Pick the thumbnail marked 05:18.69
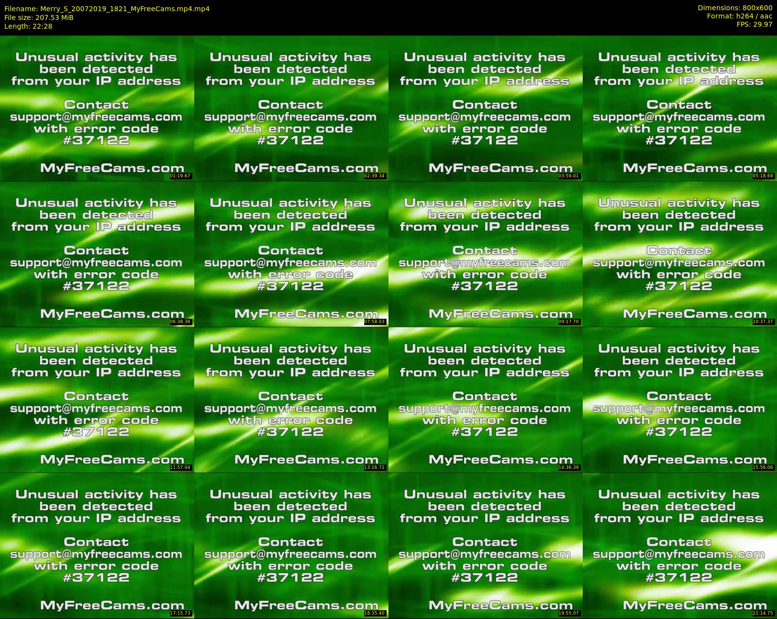 click(x=680, y=108)
